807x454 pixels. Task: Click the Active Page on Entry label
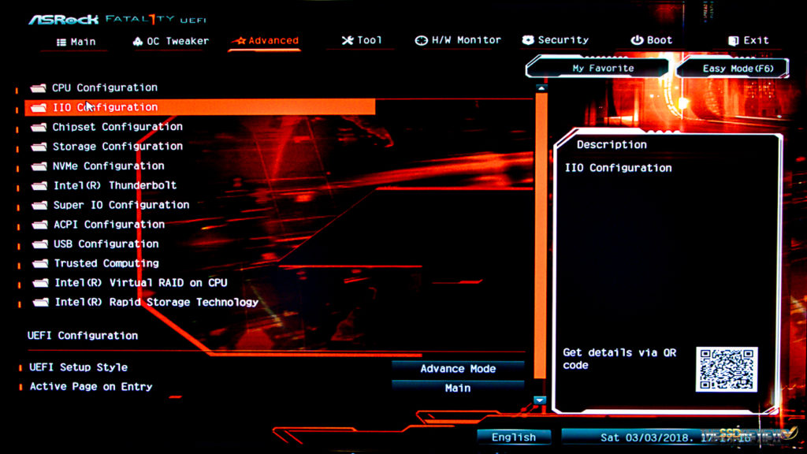click(x=91, y=386)
